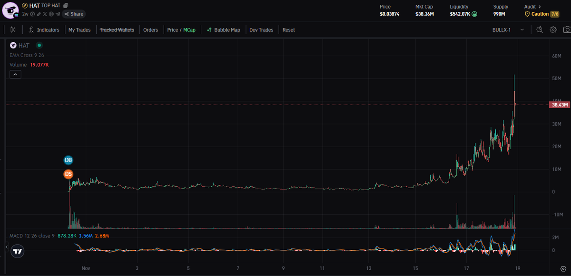Select My Trades in chart toolbar
571x276 pixels.
click(x=79, y=30)
